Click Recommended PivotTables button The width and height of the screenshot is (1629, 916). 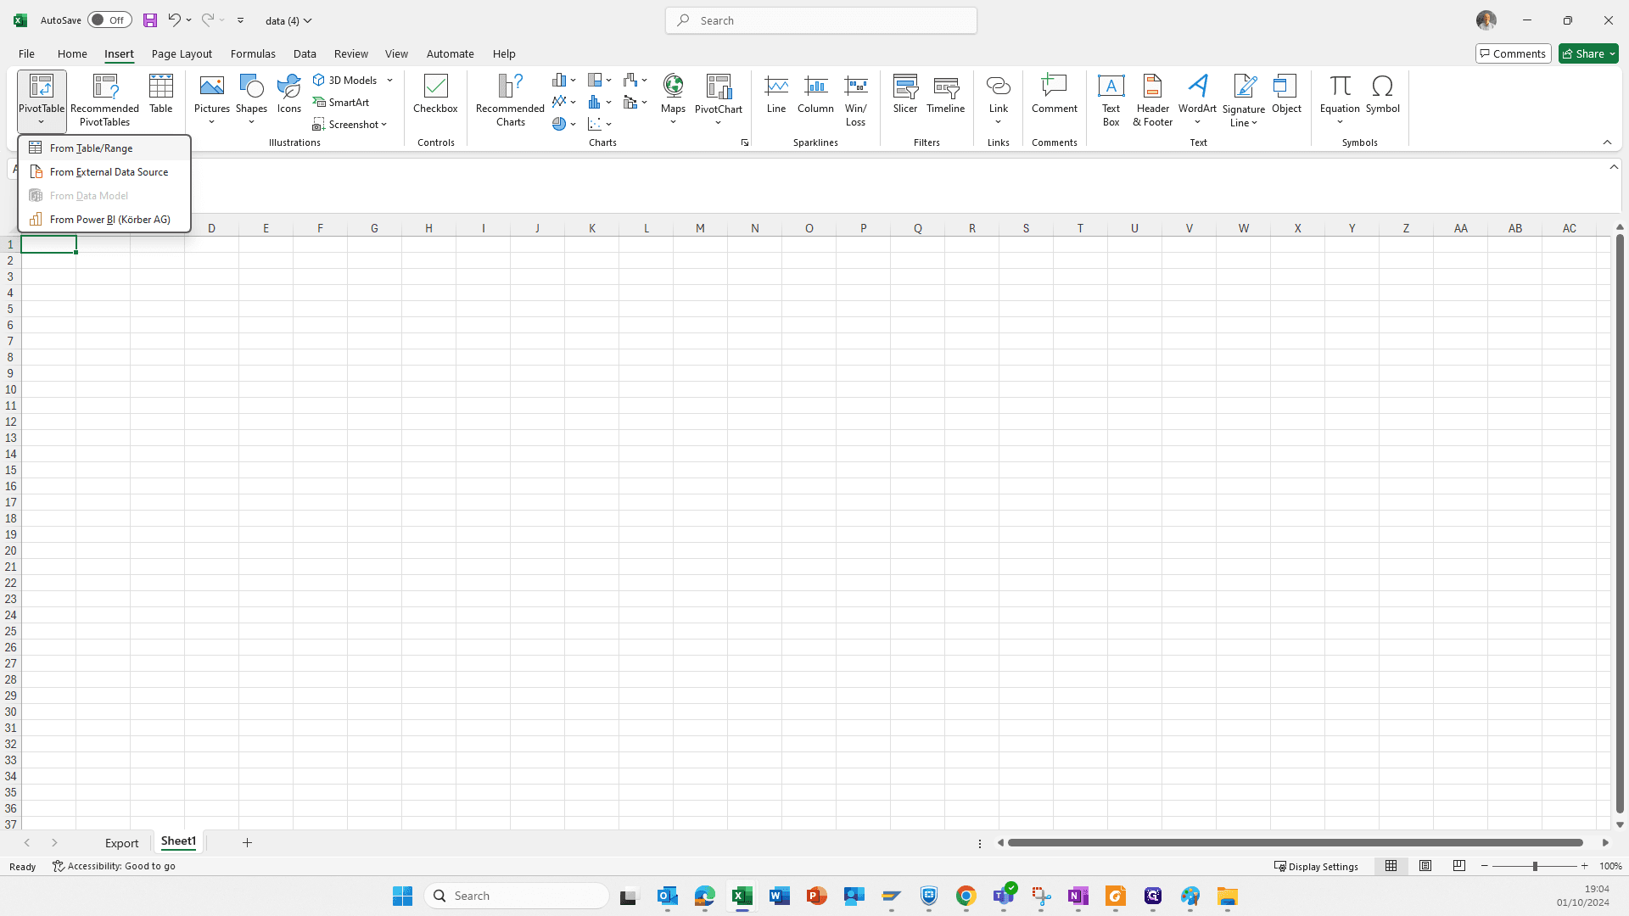tap(104, 100)
